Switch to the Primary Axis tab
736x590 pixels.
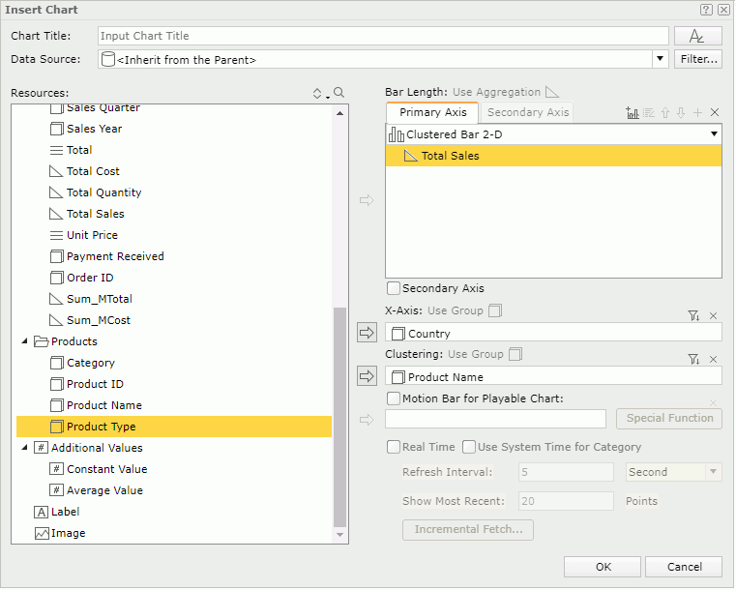pos(432,112)
